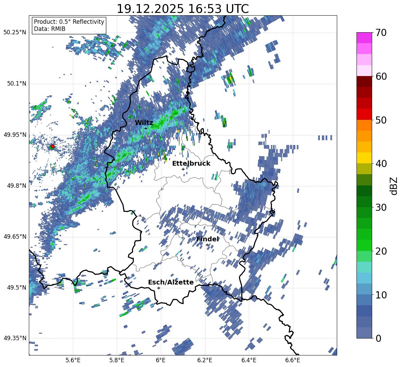
Task: Click the dark maroon colorbar swatch below 60
Action: point(364,81)
